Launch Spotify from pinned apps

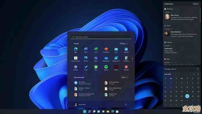click(106, 68)
